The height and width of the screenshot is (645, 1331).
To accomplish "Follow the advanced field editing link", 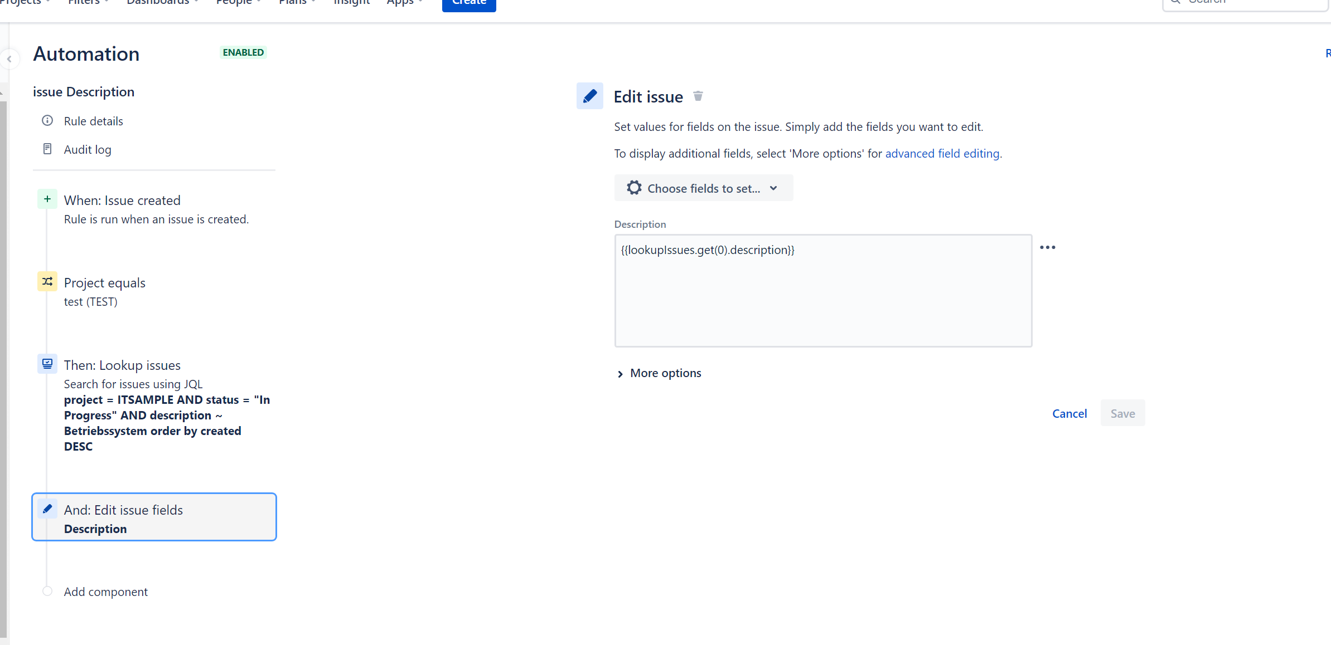I will click(x=942, y=153).
